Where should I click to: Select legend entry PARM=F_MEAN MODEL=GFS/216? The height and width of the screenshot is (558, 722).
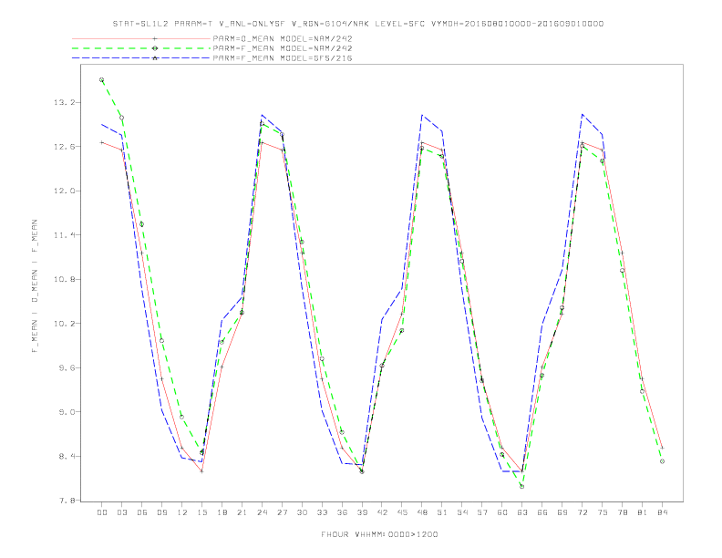(283, 58)
